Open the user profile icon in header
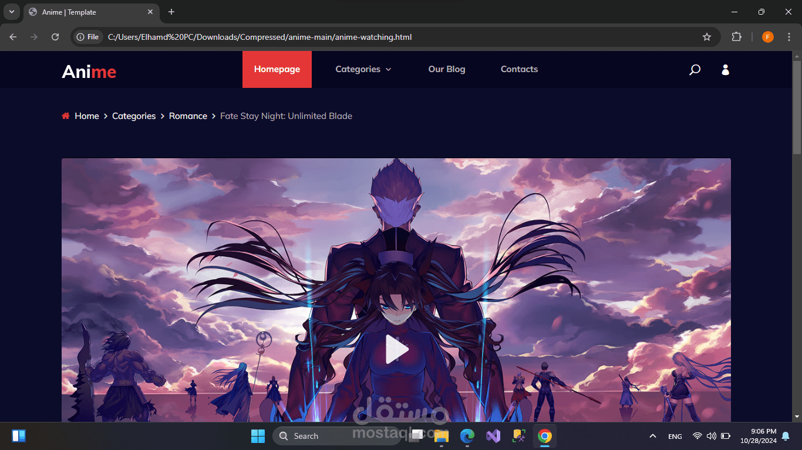The height and width of the screenshot is (450, 802). tap(725, 70)
